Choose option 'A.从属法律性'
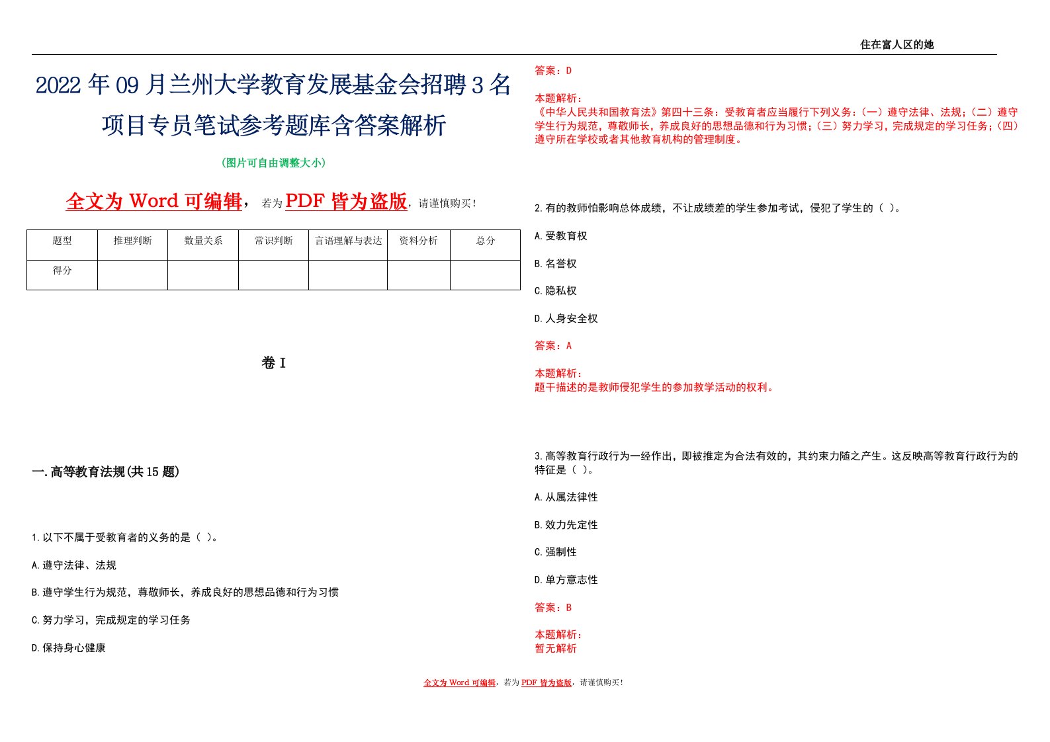 pyautogui.click(x=566, y=497)
